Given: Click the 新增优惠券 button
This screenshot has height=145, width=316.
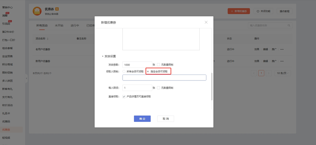Looking at the screenshot, I should [x=239, y=11].
